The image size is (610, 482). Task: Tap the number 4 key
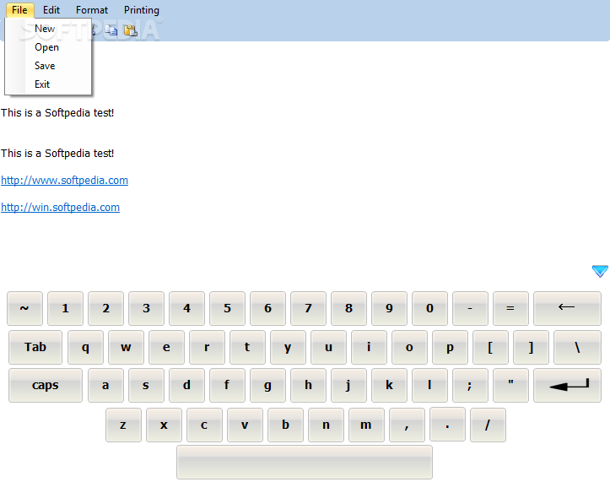click(x=186, y=308)
